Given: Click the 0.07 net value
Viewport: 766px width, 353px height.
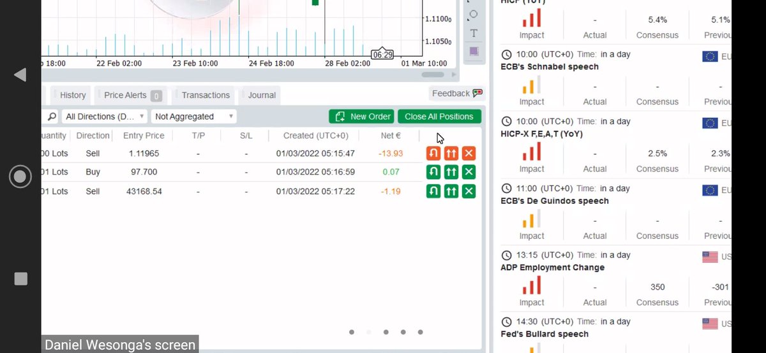Looking at the screenshot, I should 391,172.
